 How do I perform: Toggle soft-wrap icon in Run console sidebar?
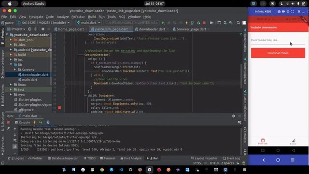[x=15, y=141]
